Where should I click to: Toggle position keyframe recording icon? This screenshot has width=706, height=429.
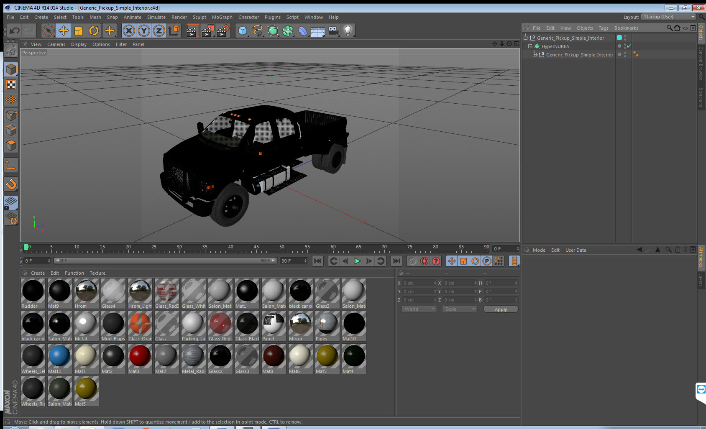pos(452,261)
